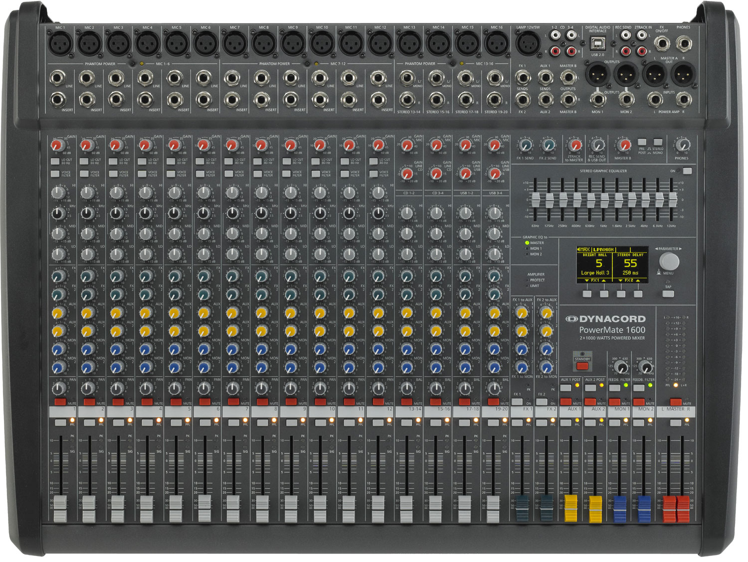The image size is (748, 562).
Task: Toggle the FX 2 ON button
Action: 542,402
